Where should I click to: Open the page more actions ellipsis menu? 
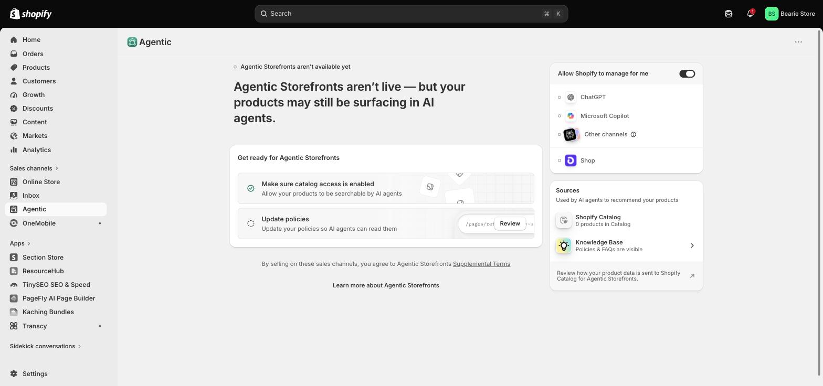click(798, 42)
